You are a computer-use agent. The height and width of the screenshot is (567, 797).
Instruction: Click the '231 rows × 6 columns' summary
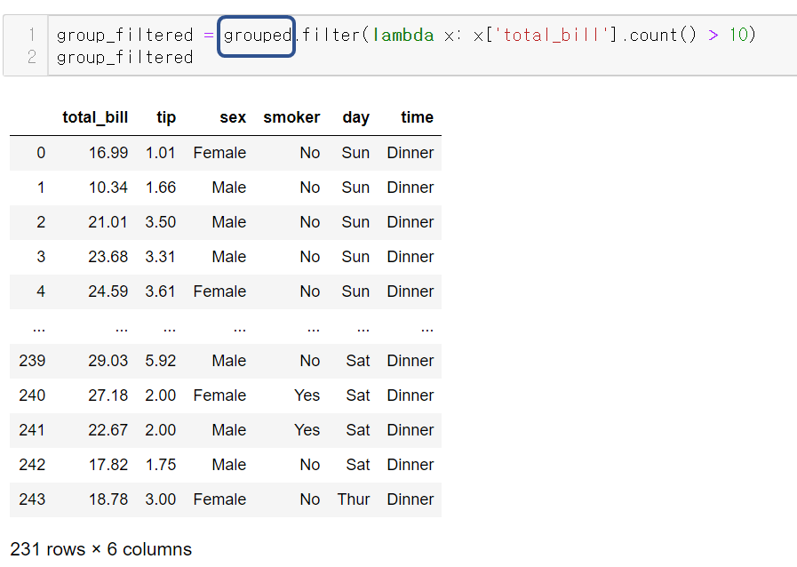tap(100, 549)
